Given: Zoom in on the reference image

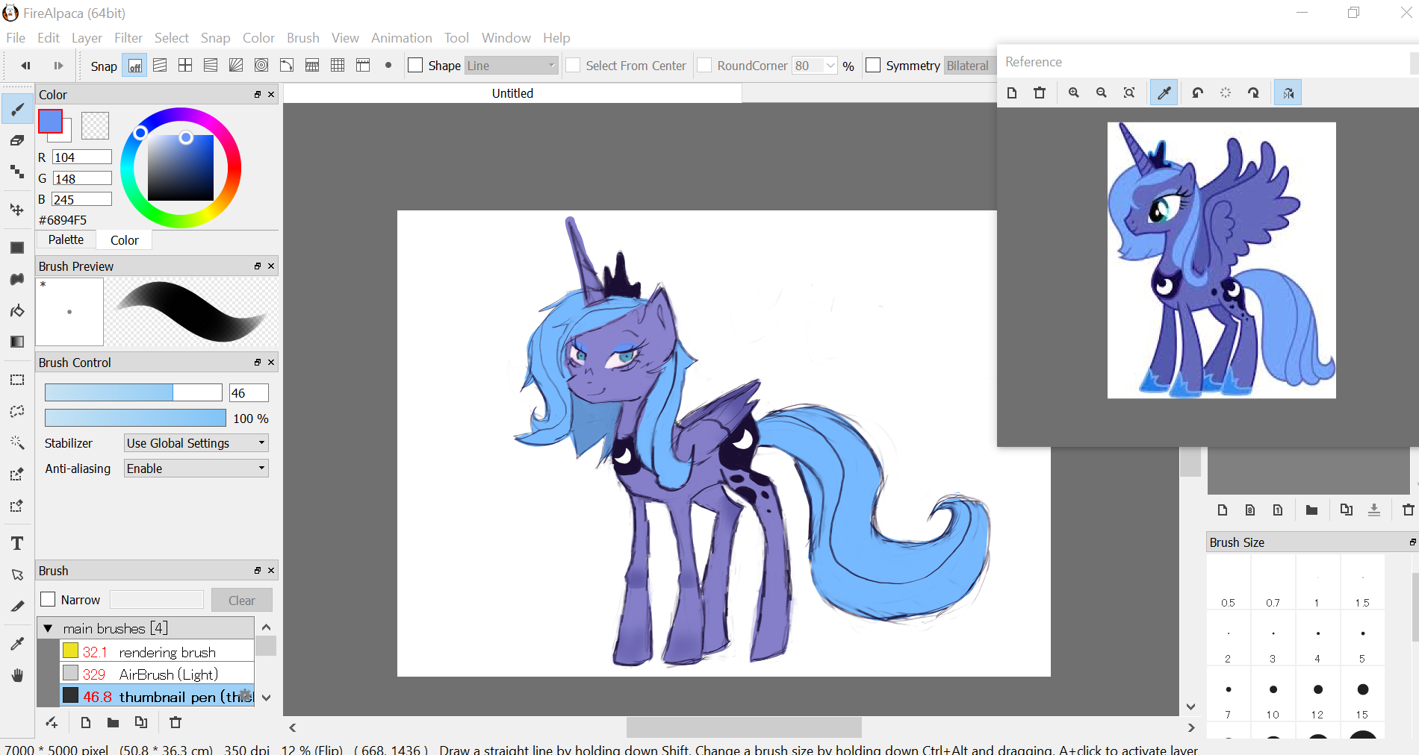Looking at the screenshot, I should [x=1074, y=93].
